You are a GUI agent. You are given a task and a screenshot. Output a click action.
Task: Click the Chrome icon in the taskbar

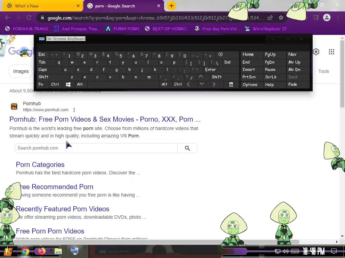pyautogui.click(x=25, y=251)
